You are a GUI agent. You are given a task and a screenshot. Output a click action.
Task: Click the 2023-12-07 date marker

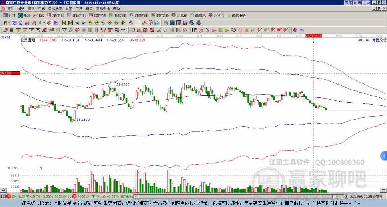point(313,36)
